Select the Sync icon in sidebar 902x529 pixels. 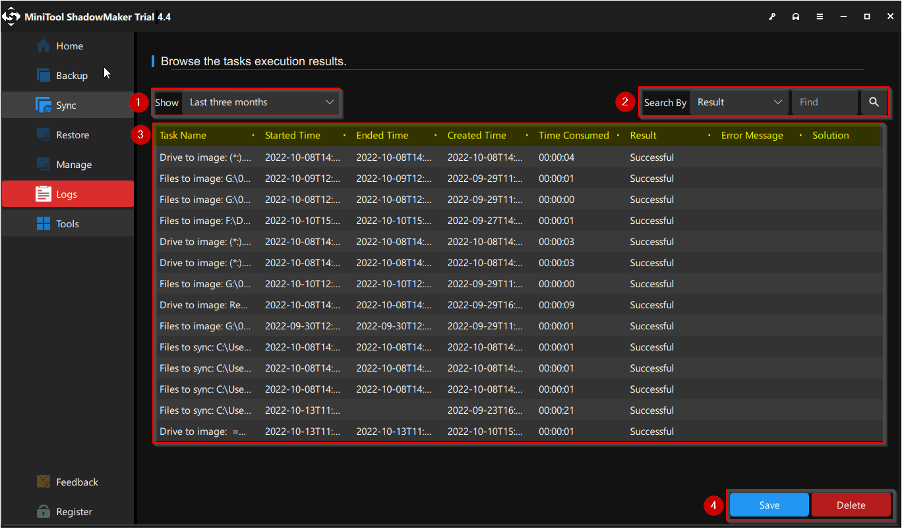(x=44, y=105)
